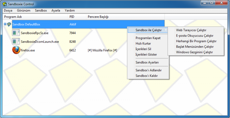Screen dimensions: 230x118
Task: Open the Ayarla menu
Action: [56, 10]
